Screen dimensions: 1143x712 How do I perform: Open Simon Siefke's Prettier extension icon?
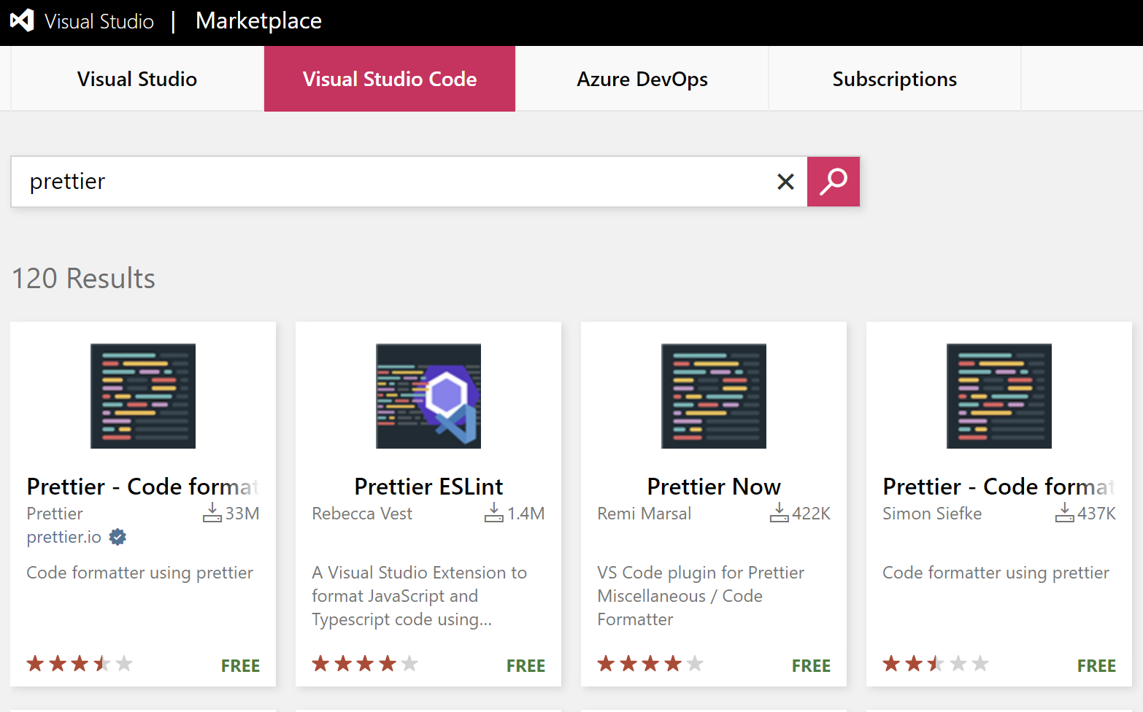point(999,396)
